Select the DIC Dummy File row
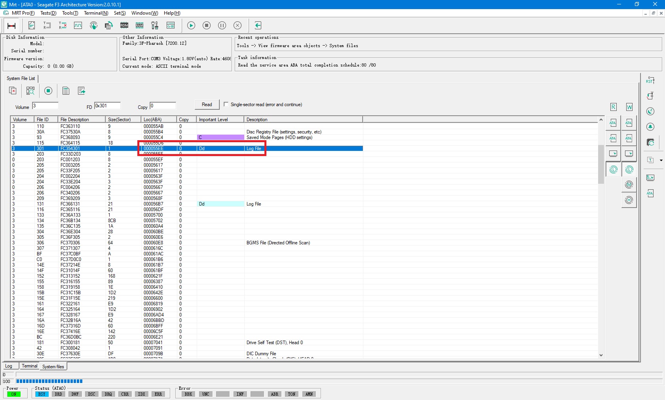This screenshot has width=665, height=400. point(187,354)
